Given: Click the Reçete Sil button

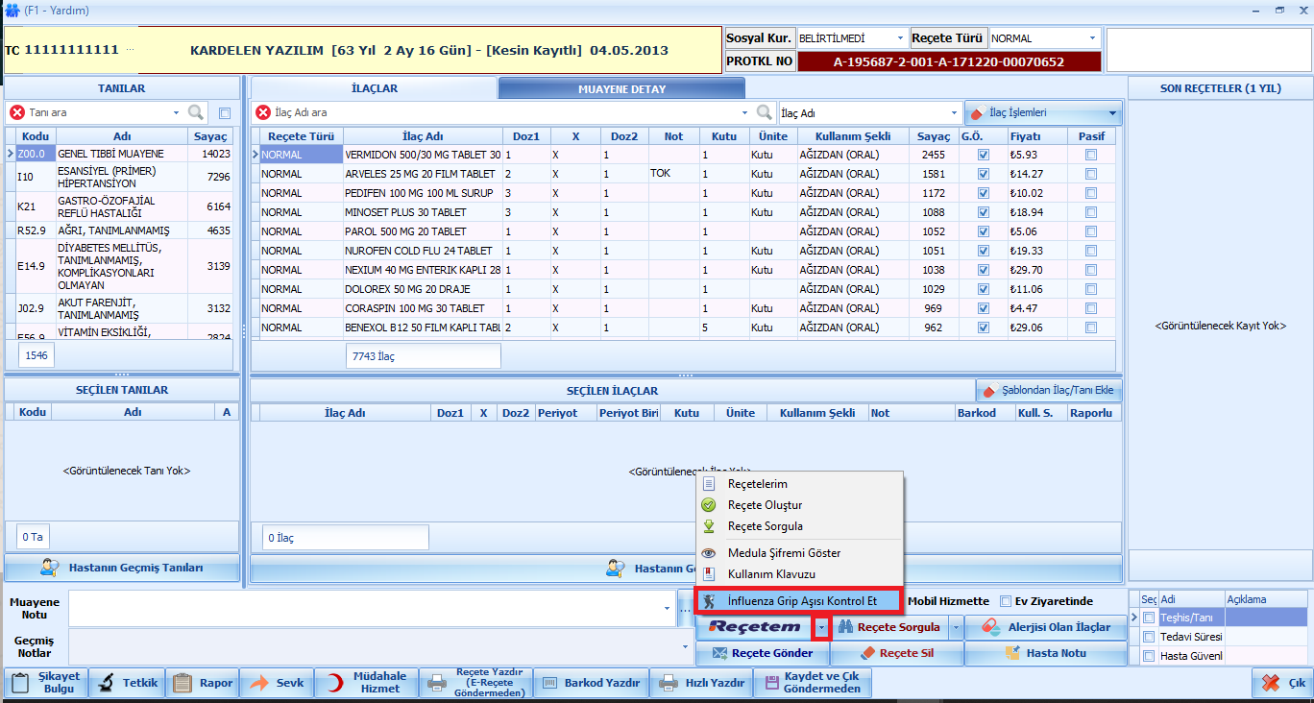Looking at the screenshot, I should click(x=897, y=653).
